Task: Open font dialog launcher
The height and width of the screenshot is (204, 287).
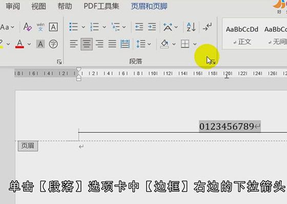Action: click(59, 62)
